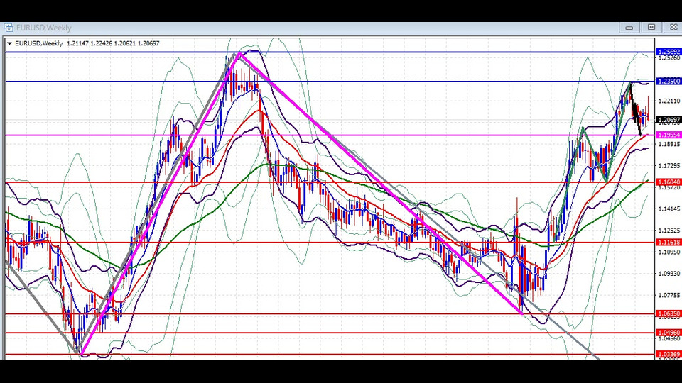Select the blue 1.25692 price level label
The image size is (682, 383).
(x=669, y=52)
